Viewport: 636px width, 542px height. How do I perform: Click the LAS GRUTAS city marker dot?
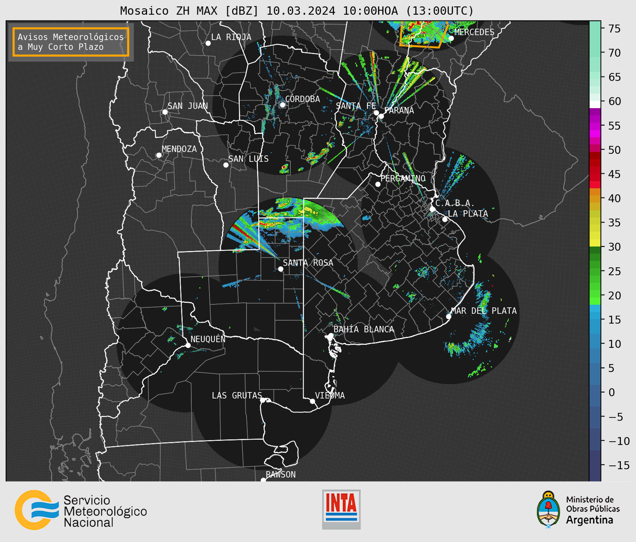(263, 400)
